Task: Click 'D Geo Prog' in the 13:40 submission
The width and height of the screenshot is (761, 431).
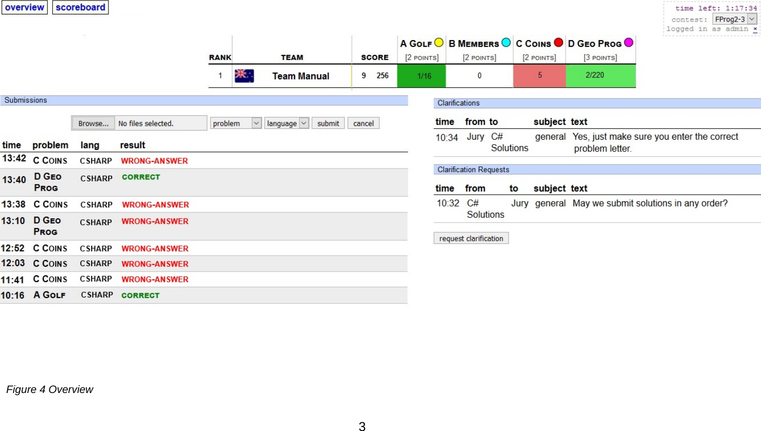Action: tap(48, 182)
